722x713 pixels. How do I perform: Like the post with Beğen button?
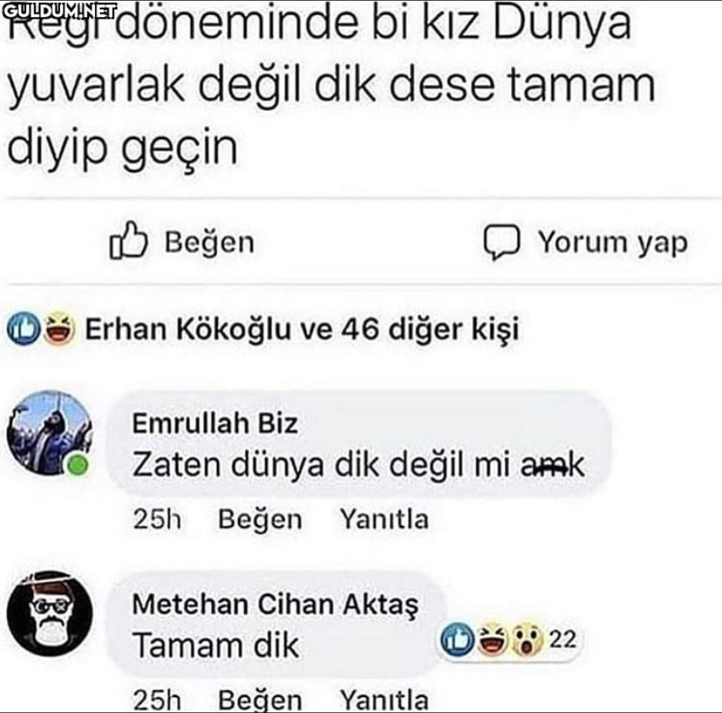point(182,241)
